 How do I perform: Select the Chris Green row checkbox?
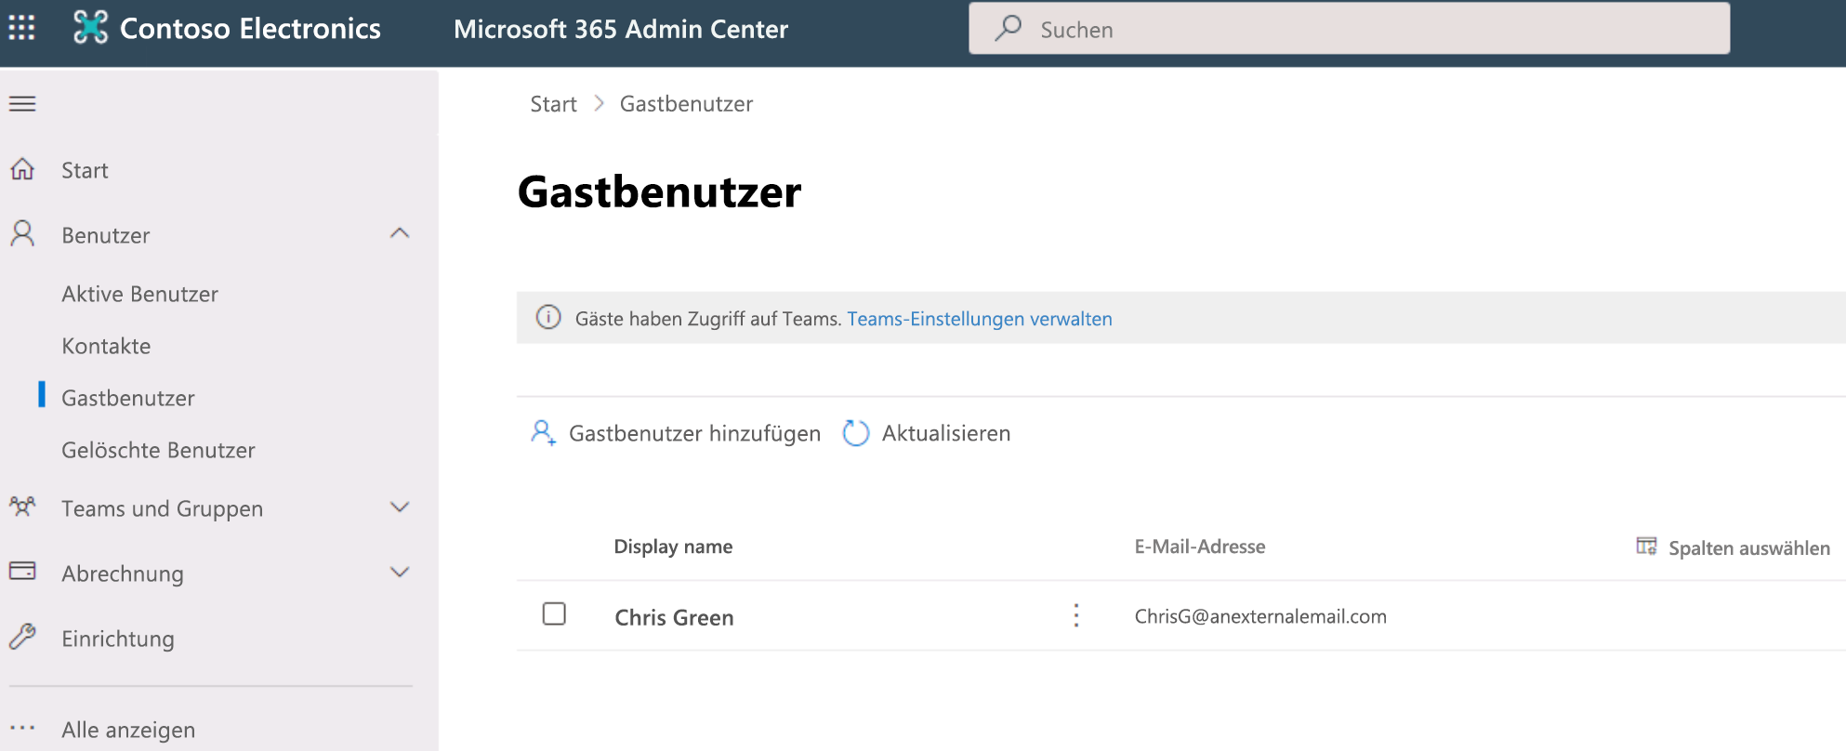tap(554, 613)
